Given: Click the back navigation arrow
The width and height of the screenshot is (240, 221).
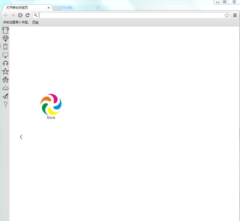Looking at the screenshot, I should coord(6,15).
